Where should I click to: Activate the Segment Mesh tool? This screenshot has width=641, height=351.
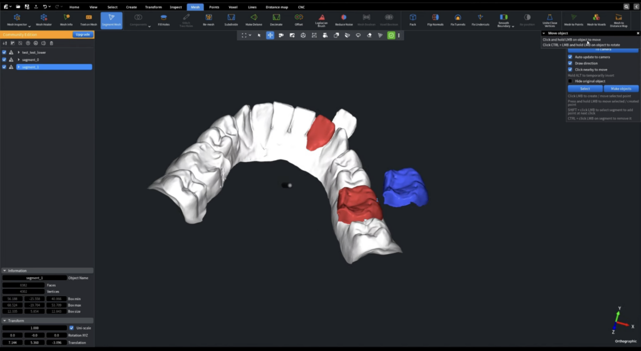pos(111,19)
